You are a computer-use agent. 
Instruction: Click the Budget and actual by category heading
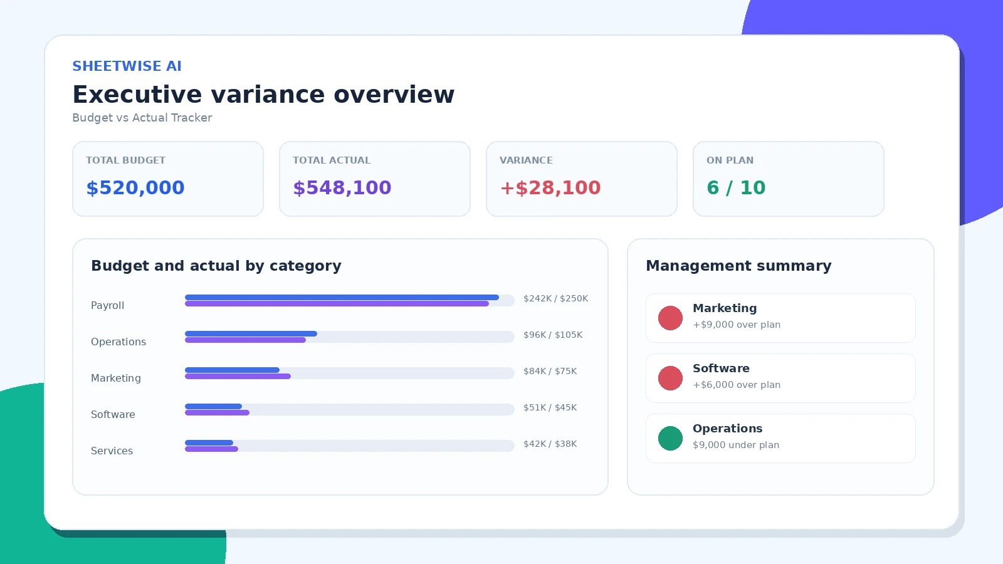coord(216,266)
